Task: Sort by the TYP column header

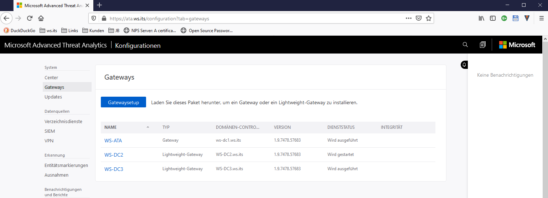Action: click(166, 127)
